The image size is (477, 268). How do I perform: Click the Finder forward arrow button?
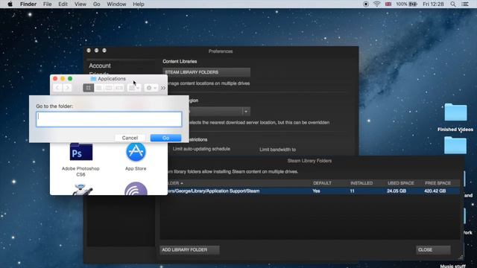click(x=68, y=88)
